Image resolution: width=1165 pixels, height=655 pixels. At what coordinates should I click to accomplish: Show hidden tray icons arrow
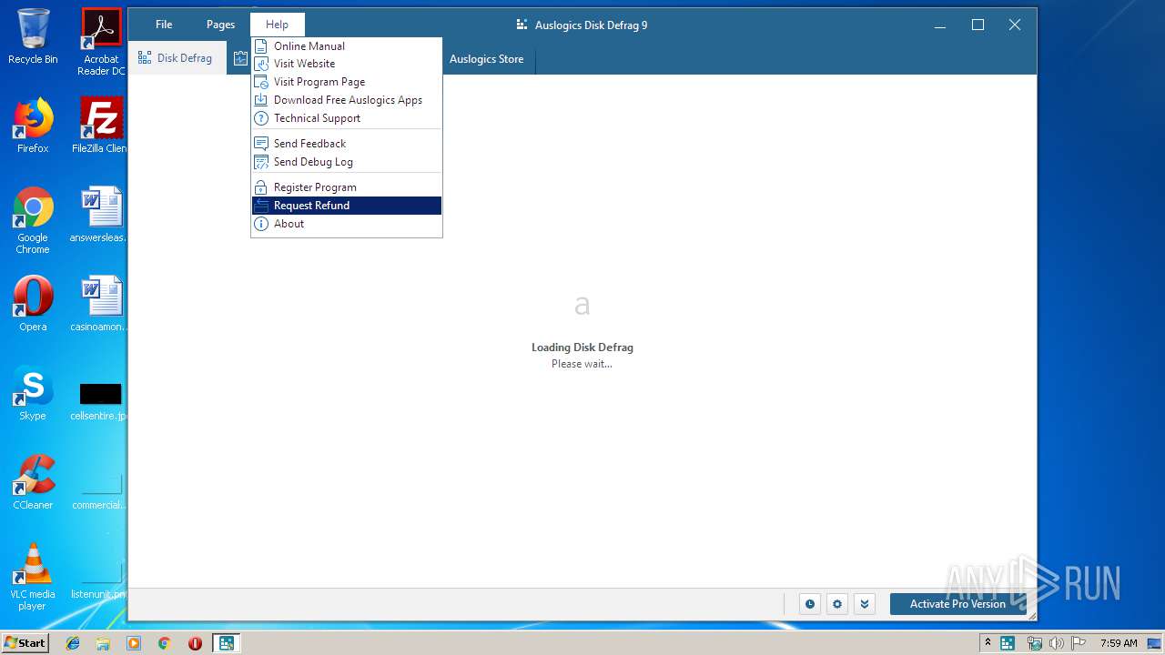pos(987,643)
